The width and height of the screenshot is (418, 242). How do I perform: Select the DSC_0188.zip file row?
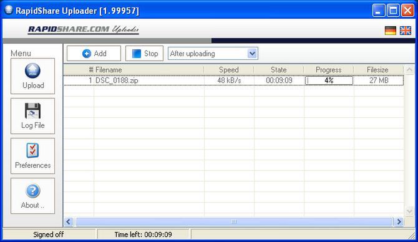tap(233, 80)
